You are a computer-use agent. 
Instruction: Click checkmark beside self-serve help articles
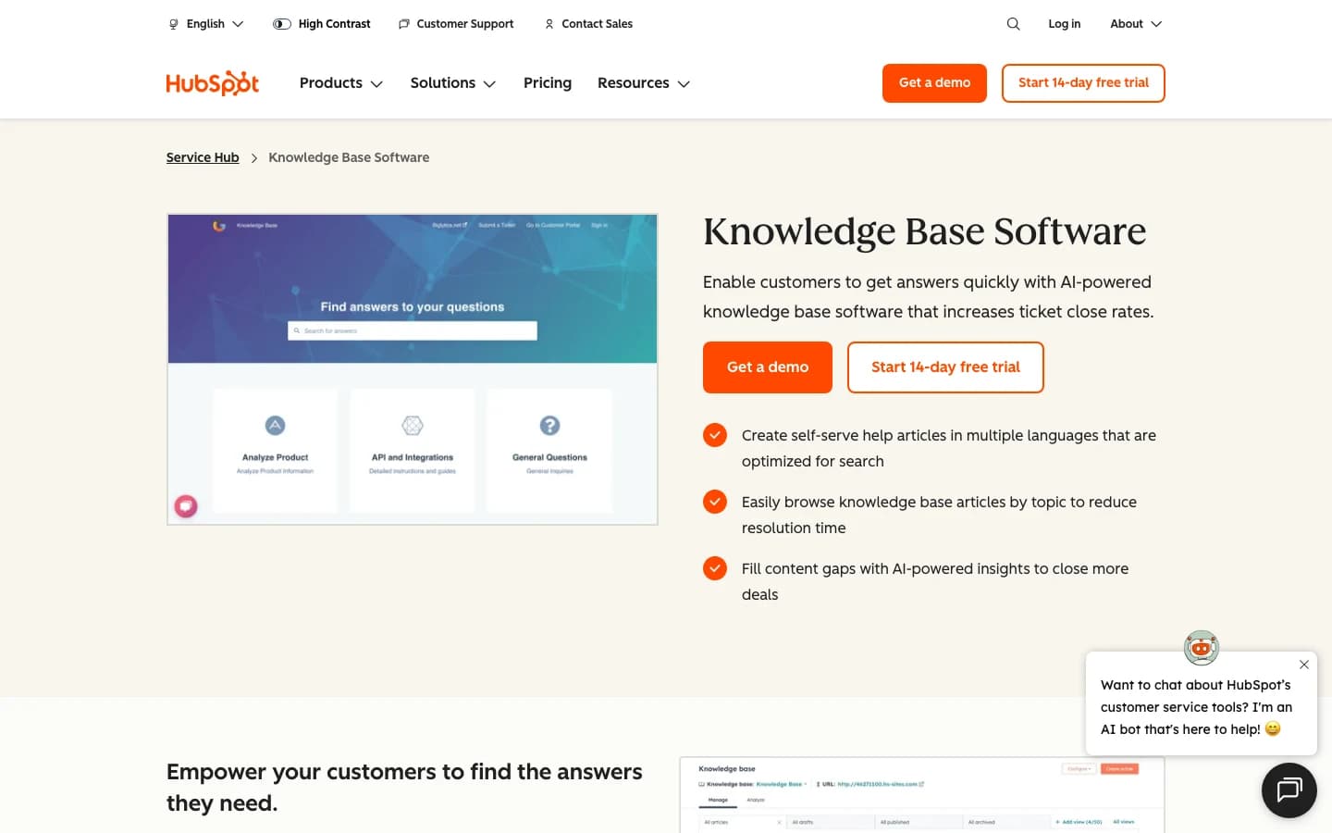(x=715, y=435)
